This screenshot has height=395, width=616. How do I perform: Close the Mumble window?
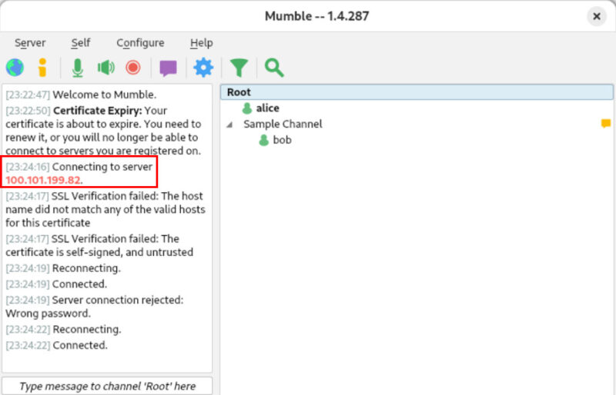596,16
